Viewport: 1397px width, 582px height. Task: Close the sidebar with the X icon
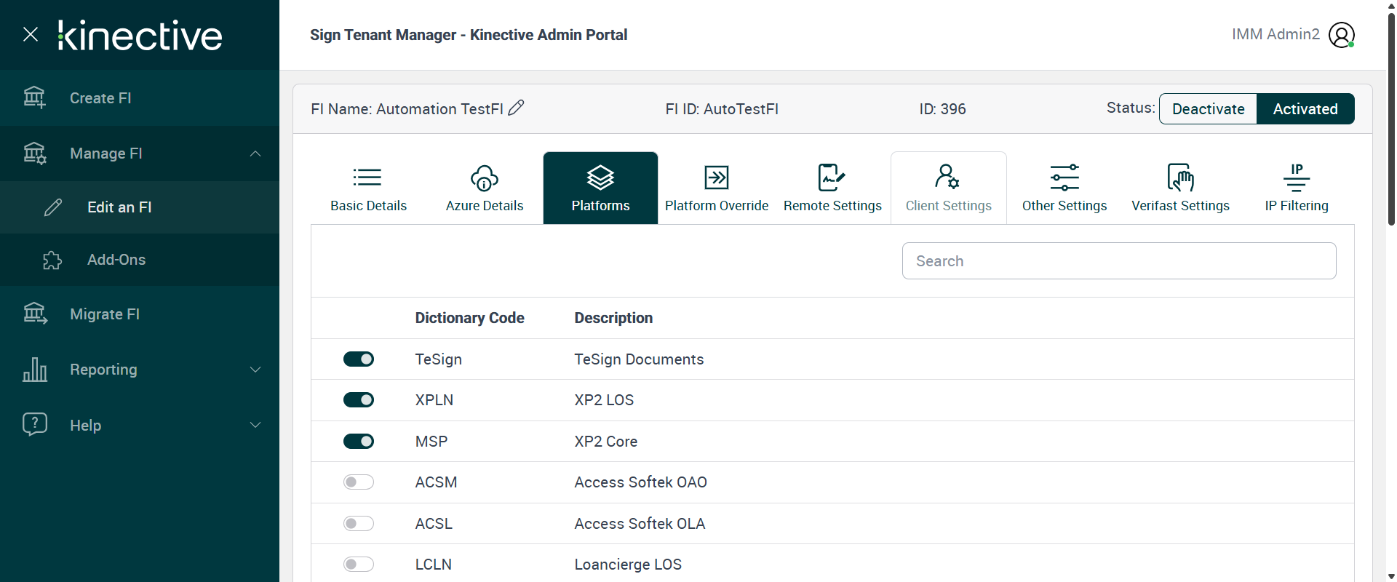pyautogui.click(x=31, y=34)
